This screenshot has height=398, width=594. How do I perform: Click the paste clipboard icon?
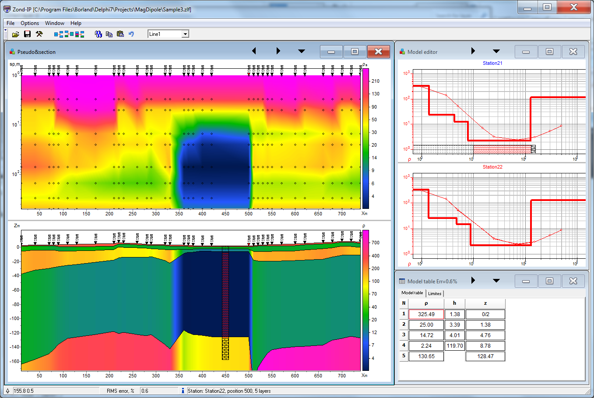(120, 34)
